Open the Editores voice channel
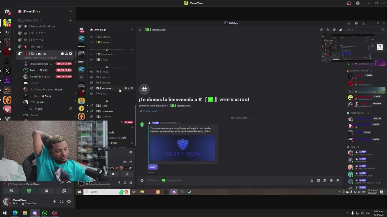 point(45,40)
